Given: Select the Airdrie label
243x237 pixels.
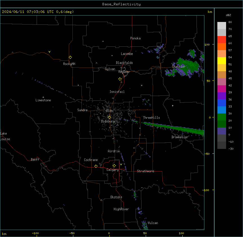Looking at the screenshot, I should [x=114, y=151].
